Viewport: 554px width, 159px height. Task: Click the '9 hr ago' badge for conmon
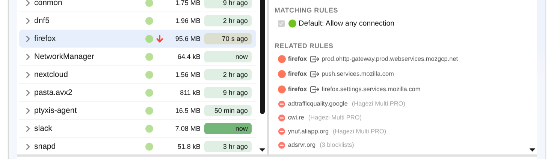(228, 3)
